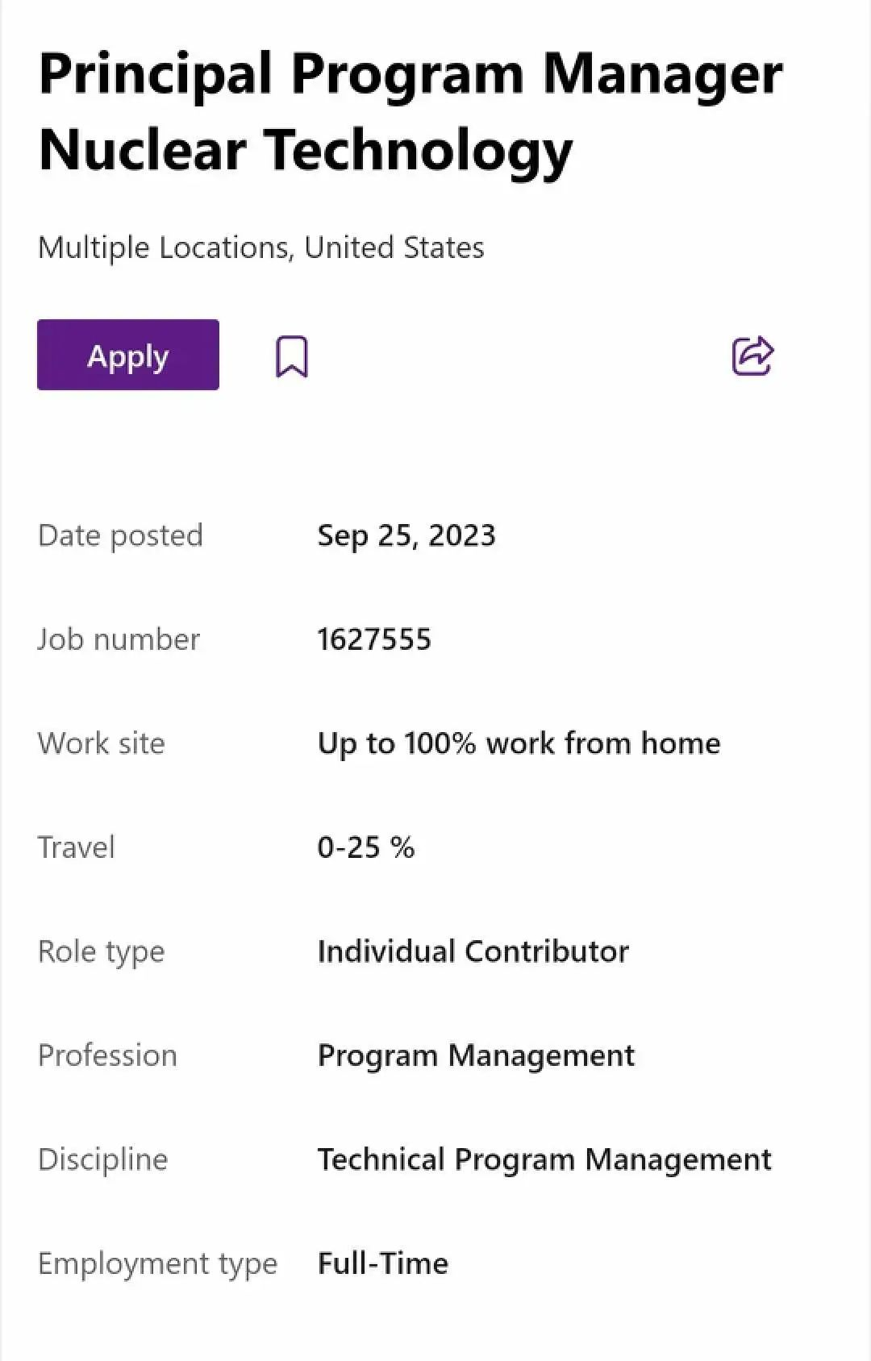
Task: Save job with the bookmark icon
Action: [x=292, y=356]
